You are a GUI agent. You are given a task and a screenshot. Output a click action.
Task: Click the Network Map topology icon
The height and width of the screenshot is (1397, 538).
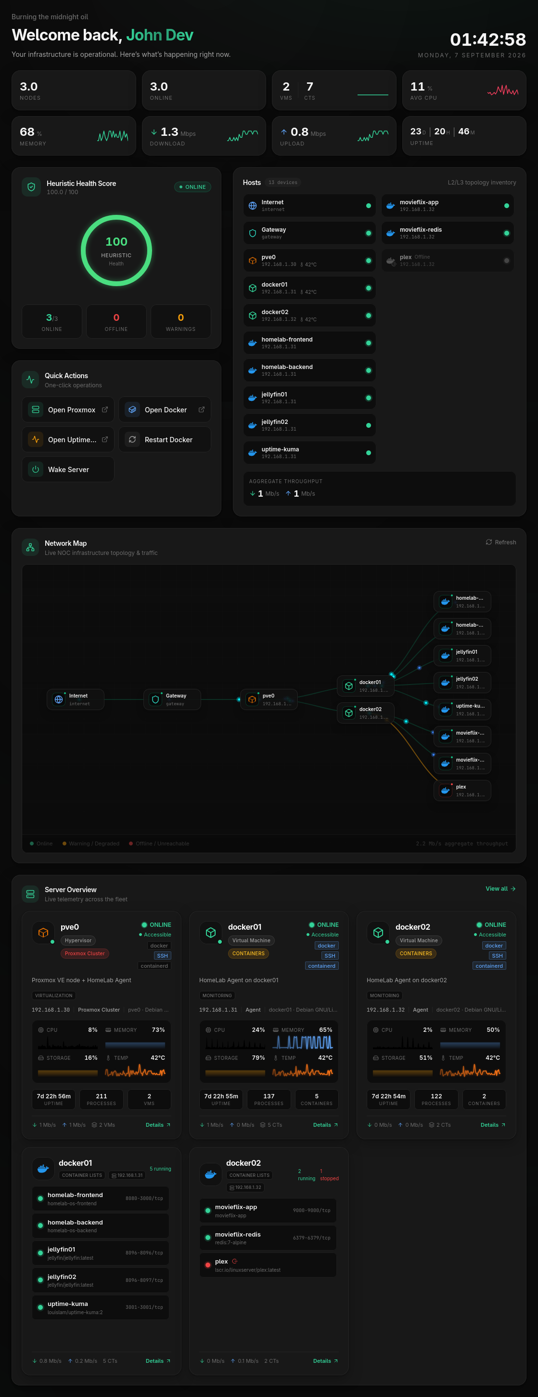tap(30, 547)
